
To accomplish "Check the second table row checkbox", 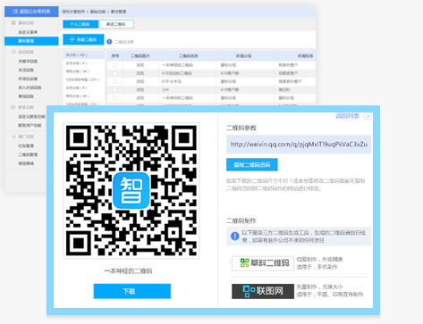I will point(115,73).
